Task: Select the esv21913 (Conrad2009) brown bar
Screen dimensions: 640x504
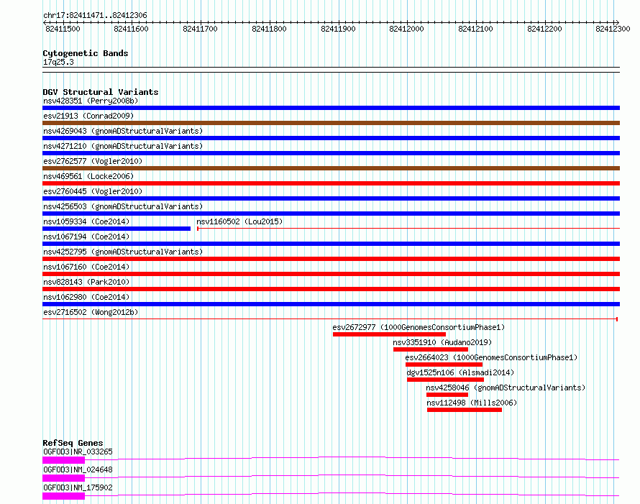Action: click(x=331, y=123)
